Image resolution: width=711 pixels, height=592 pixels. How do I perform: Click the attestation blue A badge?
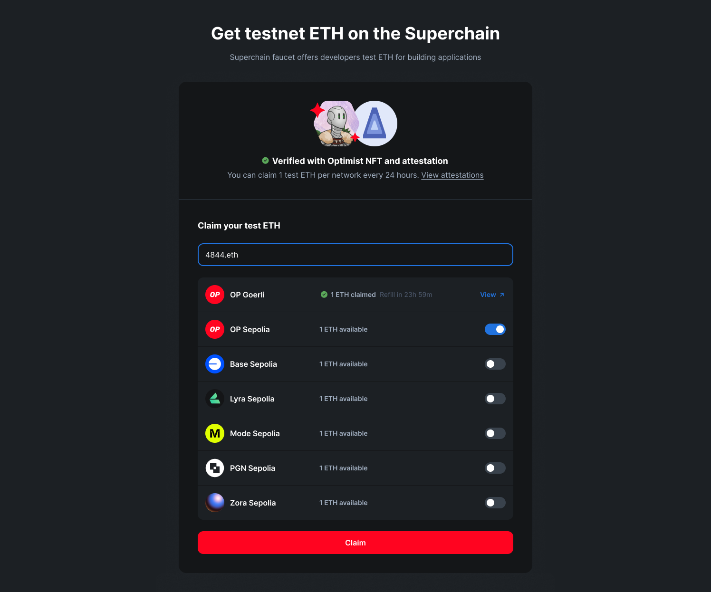click(375, 124)
